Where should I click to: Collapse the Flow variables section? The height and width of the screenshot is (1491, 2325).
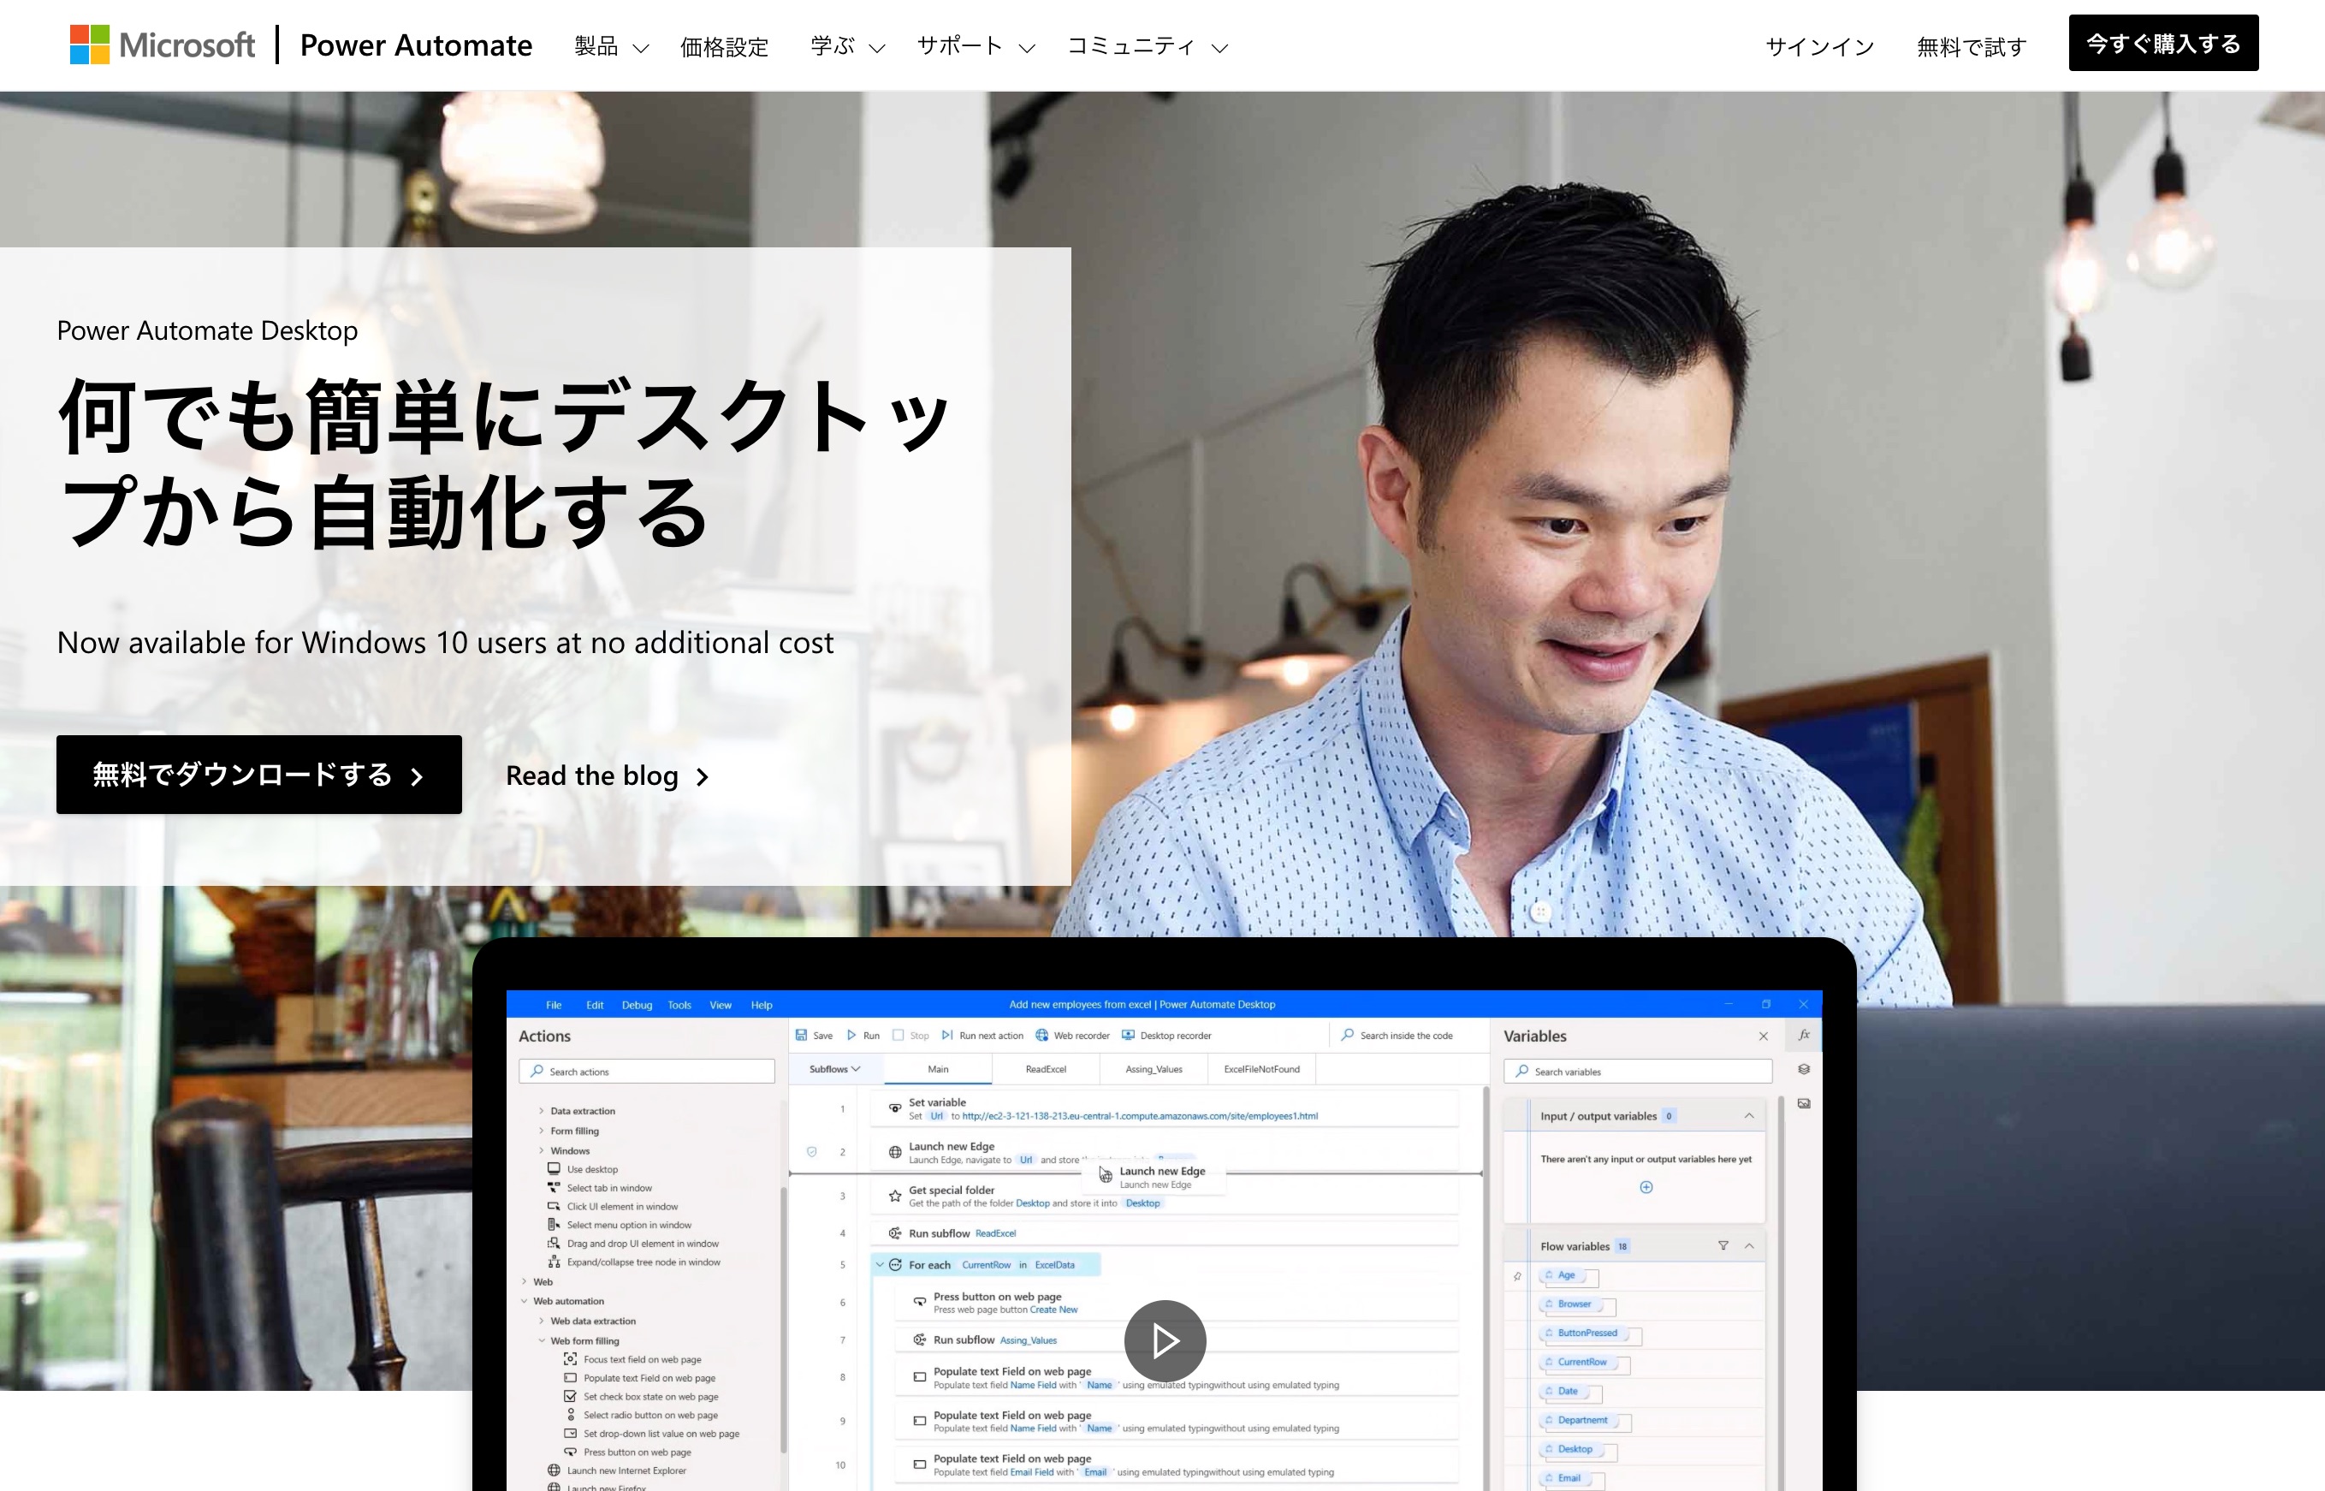pos(1749,1246)
